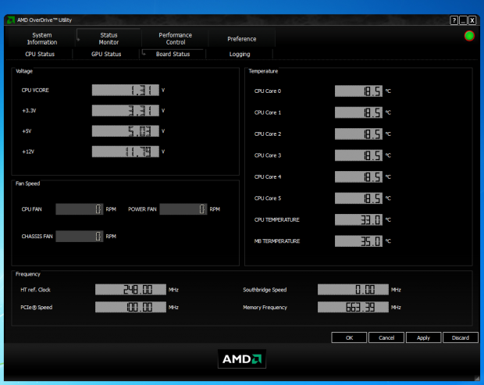Open the Preference tab
The height and width of the screenshot is (385, 484).
[242, 39]
